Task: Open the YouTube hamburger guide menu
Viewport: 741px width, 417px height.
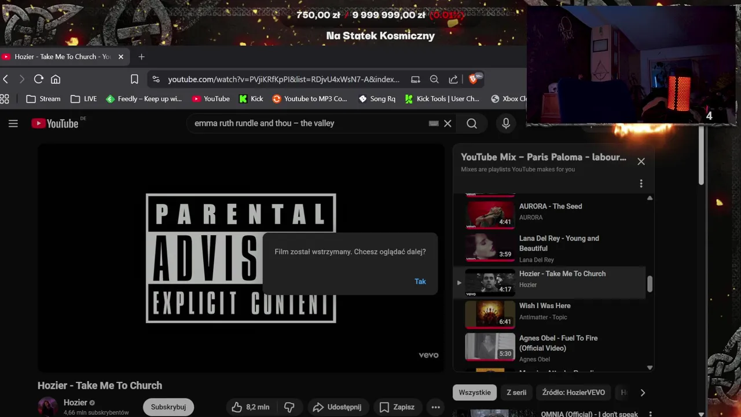Action: pos(13,123)
